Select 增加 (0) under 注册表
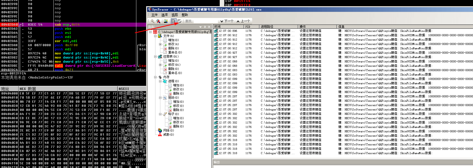This screenshot has height=168, width=473. pos(174,61)
